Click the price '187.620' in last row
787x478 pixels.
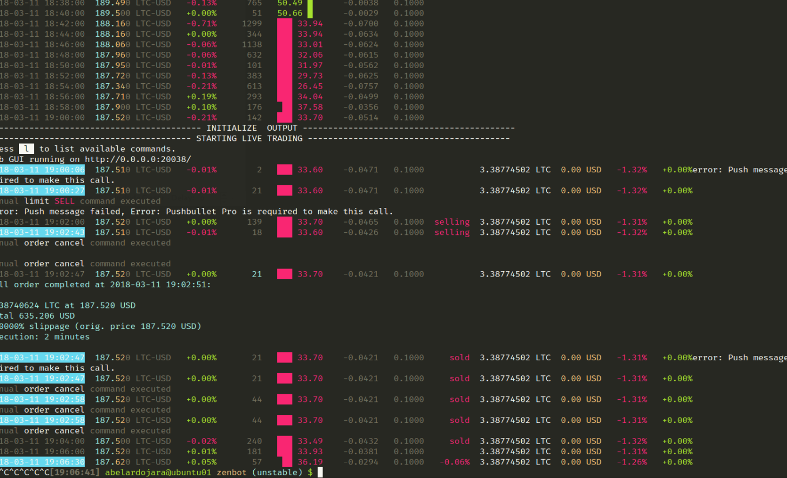point(112,462)
